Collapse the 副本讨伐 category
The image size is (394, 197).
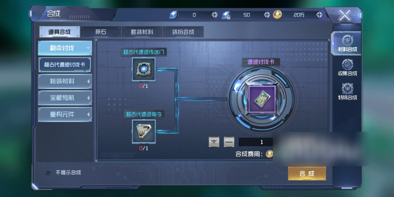(x=65, y=48)
